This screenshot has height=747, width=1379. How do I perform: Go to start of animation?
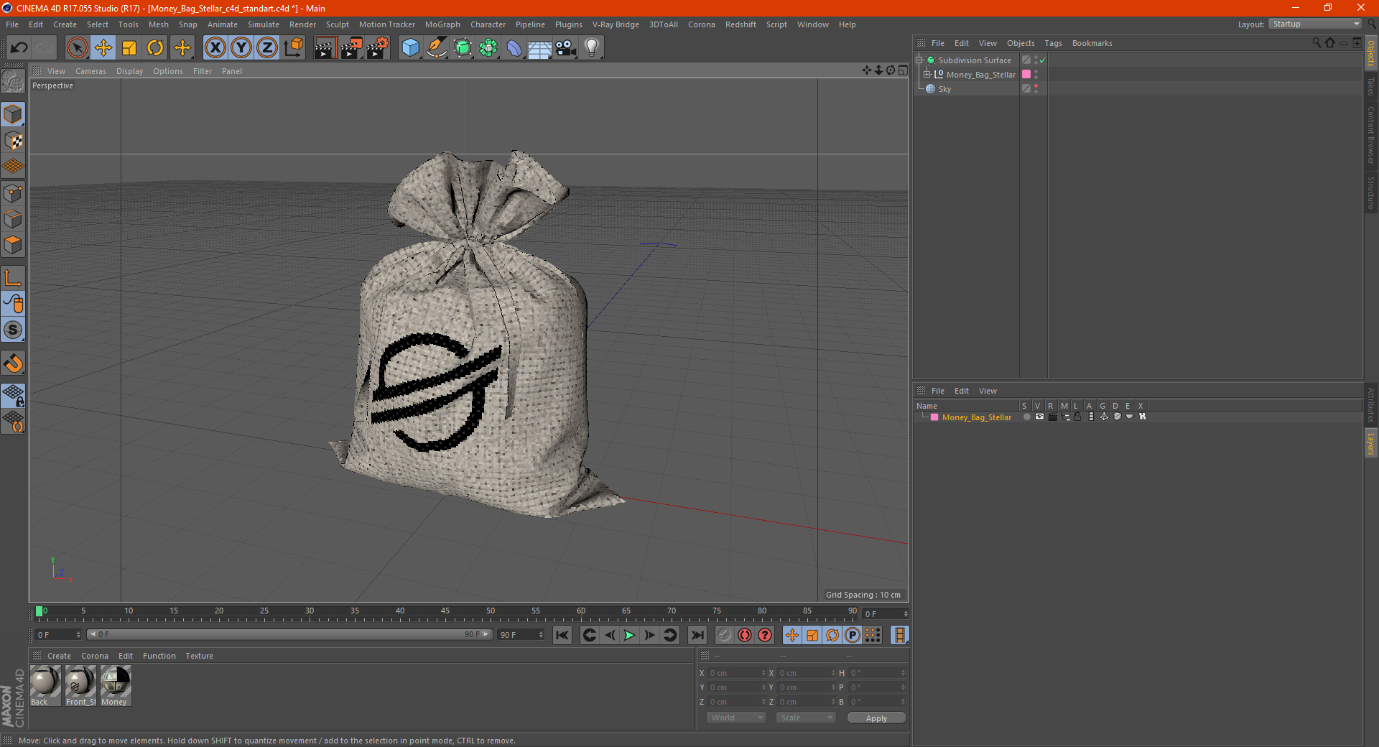pyautogui.click(x=562, y=635)
